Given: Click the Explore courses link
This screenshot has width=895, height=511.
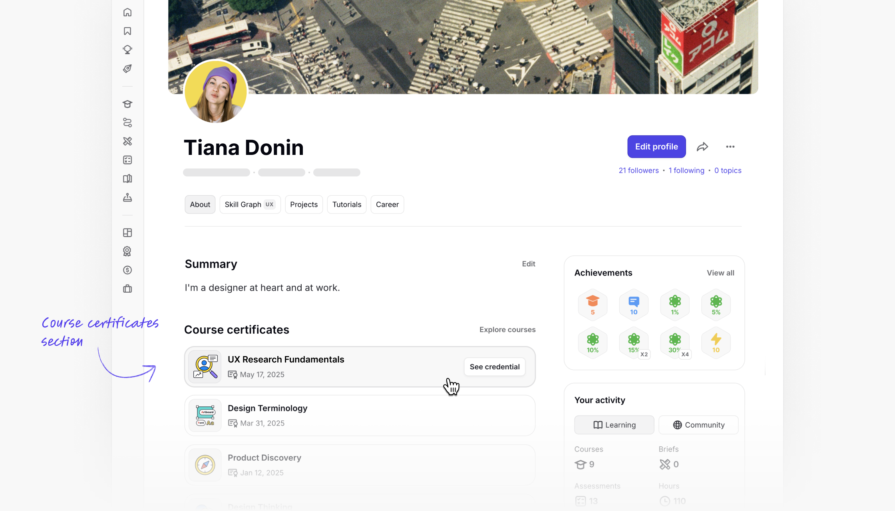Looking at the screenshot, I should click(508, 330).
